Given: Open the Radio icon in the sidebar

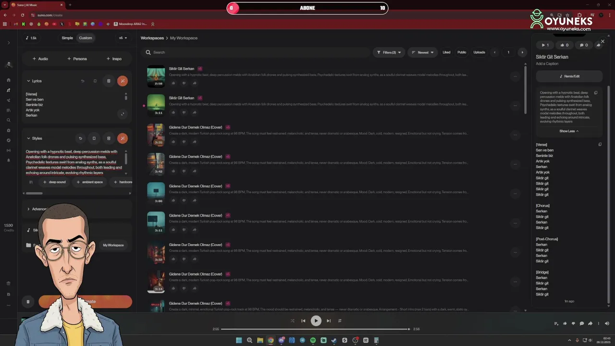Looking at the screenshot, I should (9, 150).
